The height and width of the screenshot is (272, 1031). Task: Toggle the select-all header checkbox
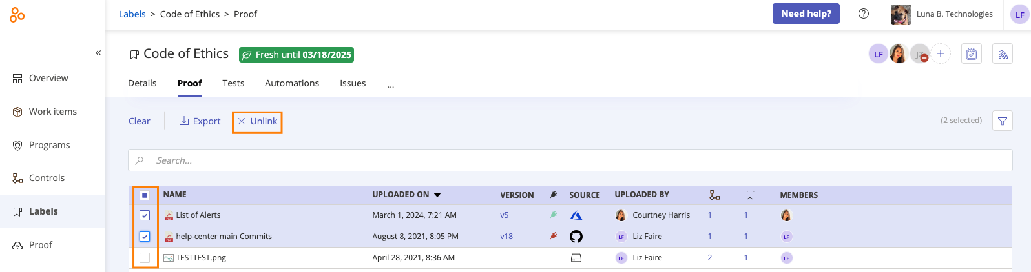point(145,195)
